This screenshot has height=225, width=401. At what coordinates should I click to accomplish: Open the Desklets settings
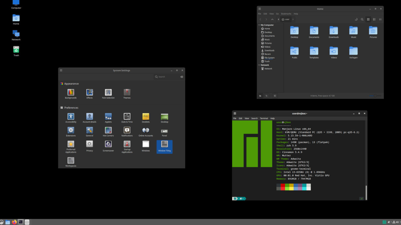[x=145, y=116]
